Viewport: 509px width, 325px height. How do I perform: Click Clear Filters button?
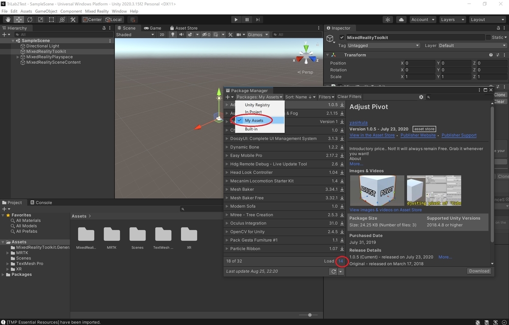pyautogui.click(x=349, y=97)
